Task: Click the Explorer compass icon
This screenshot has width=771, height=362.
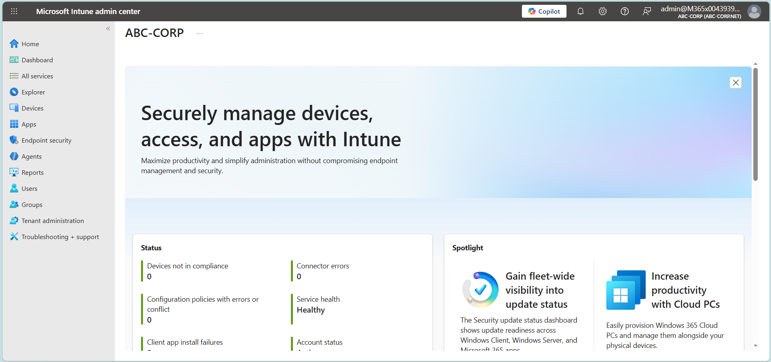Action: [x=14, y=92]
